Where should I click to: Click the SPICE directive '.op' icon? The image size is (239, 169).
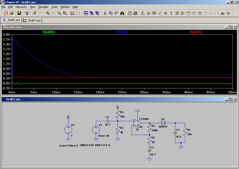click(x=228, y=13)
